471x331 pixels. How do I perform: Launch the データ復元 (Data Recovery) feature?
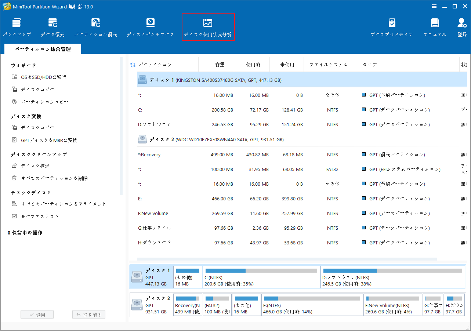coord(52,26)
